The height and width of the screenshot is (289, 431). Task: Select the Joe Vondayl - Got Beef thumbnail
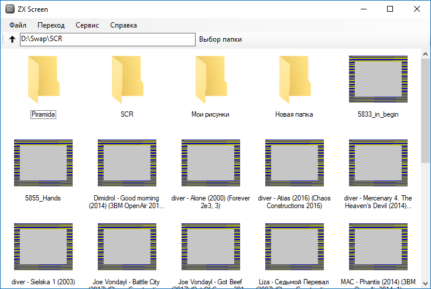point(211,247)
